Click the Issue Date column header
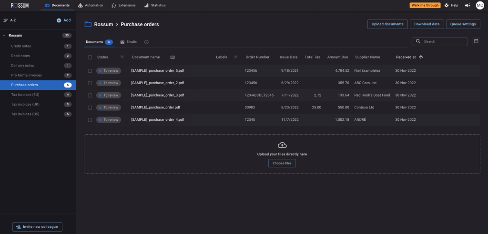 pos(288,57)
